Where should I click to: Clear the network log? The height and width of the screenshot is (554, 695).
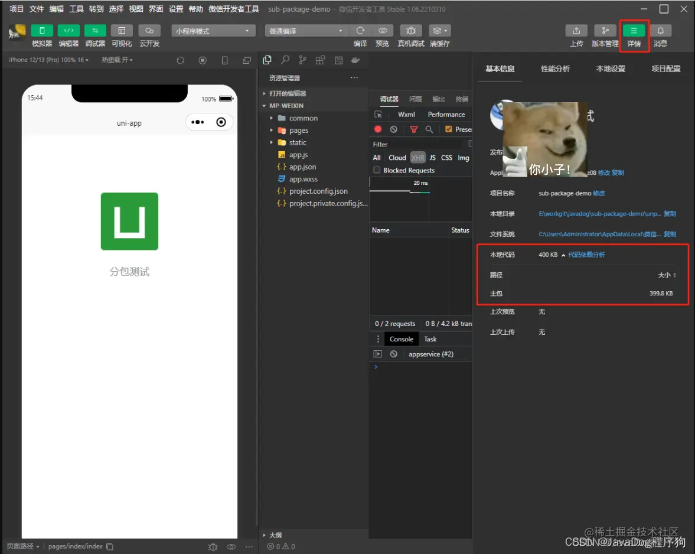[x=394, y=129]
